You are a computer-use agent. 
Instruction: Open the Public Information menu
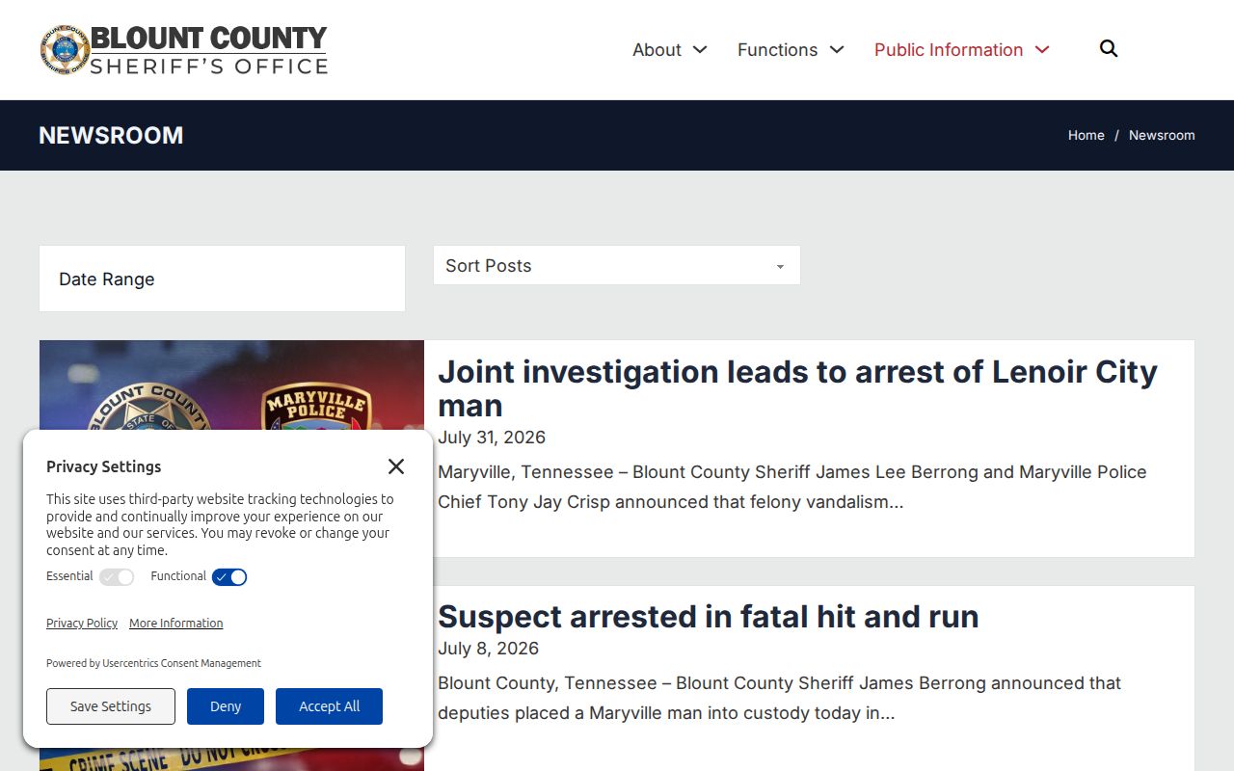(962, 50)
